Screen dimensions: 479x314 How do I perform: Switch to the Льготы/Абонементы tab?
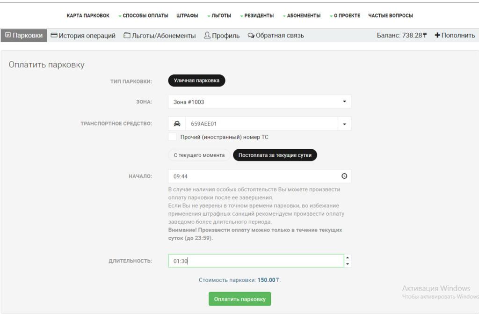[x=160, y=36]
